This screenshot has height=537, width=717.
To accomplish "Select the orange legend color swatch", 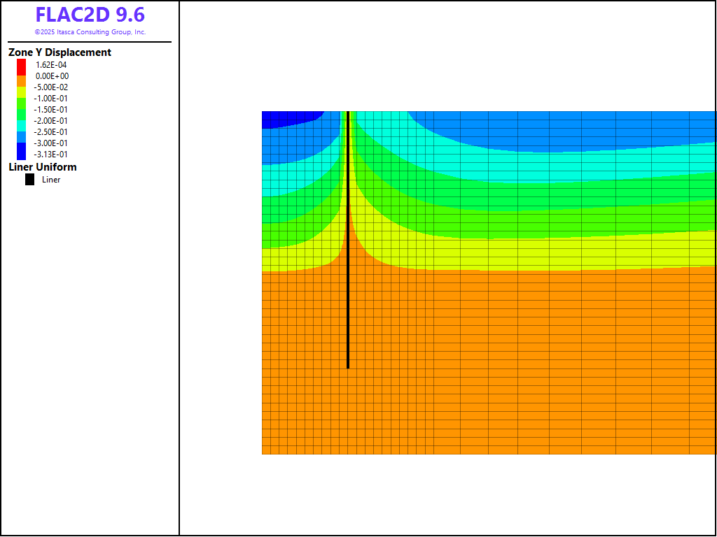I will (x=21, y=80).
